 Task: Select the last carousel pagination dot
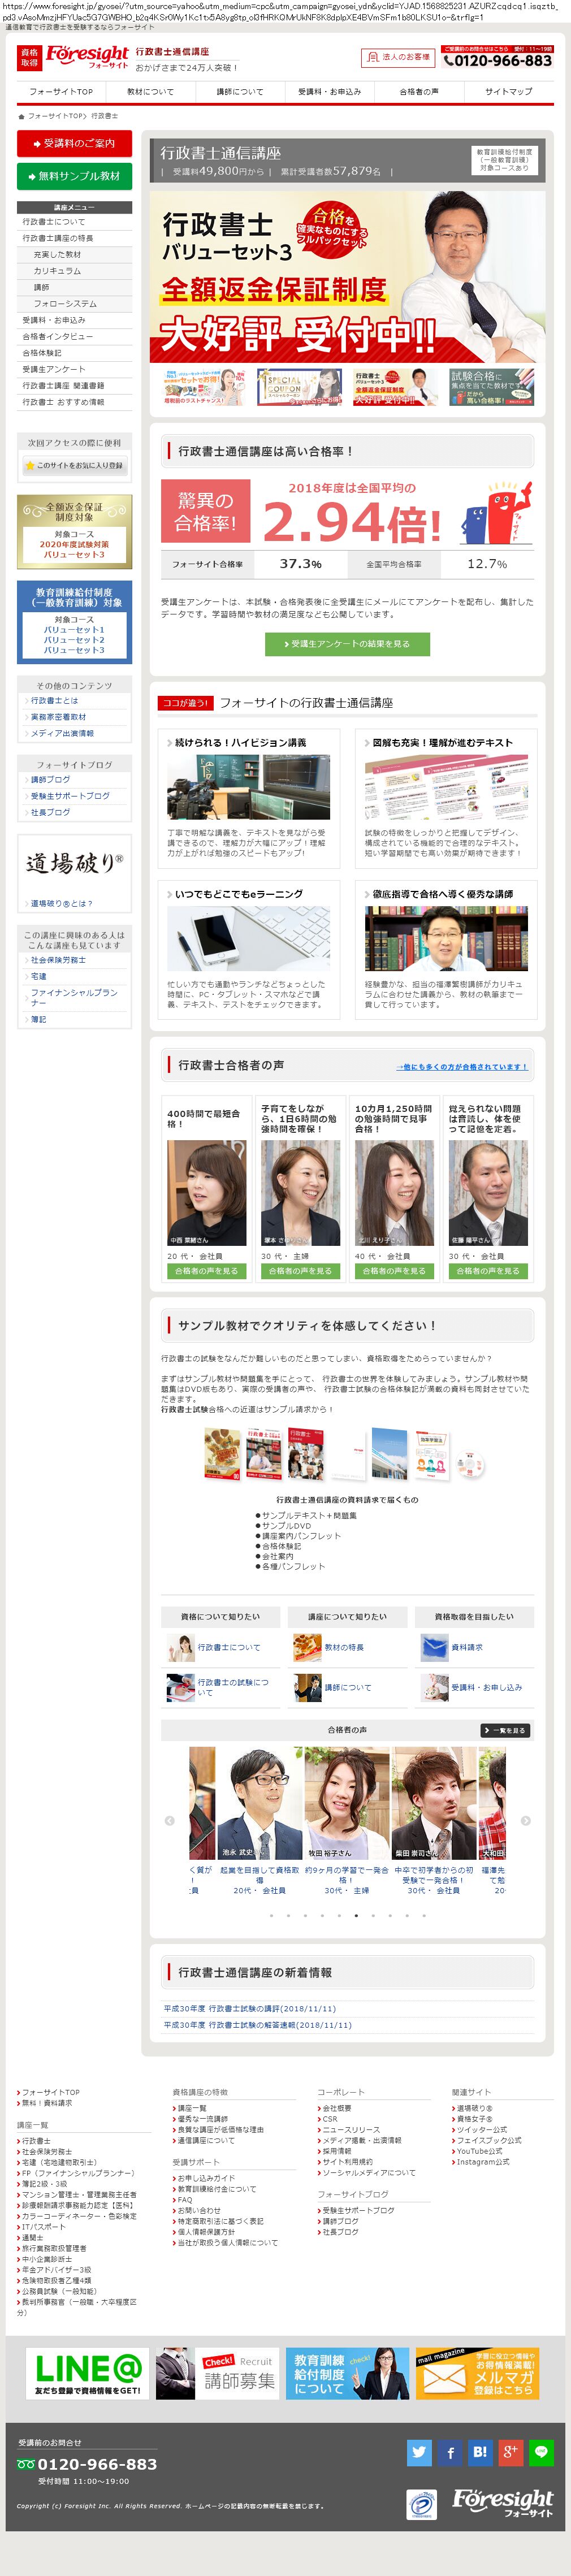point(423,1916)
